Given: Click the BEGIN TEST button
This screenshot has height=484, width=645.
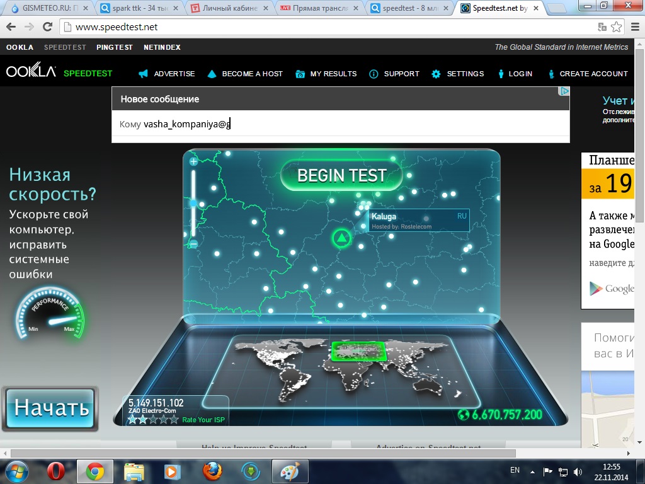Looking at the screenshot, I should point(341,175).
